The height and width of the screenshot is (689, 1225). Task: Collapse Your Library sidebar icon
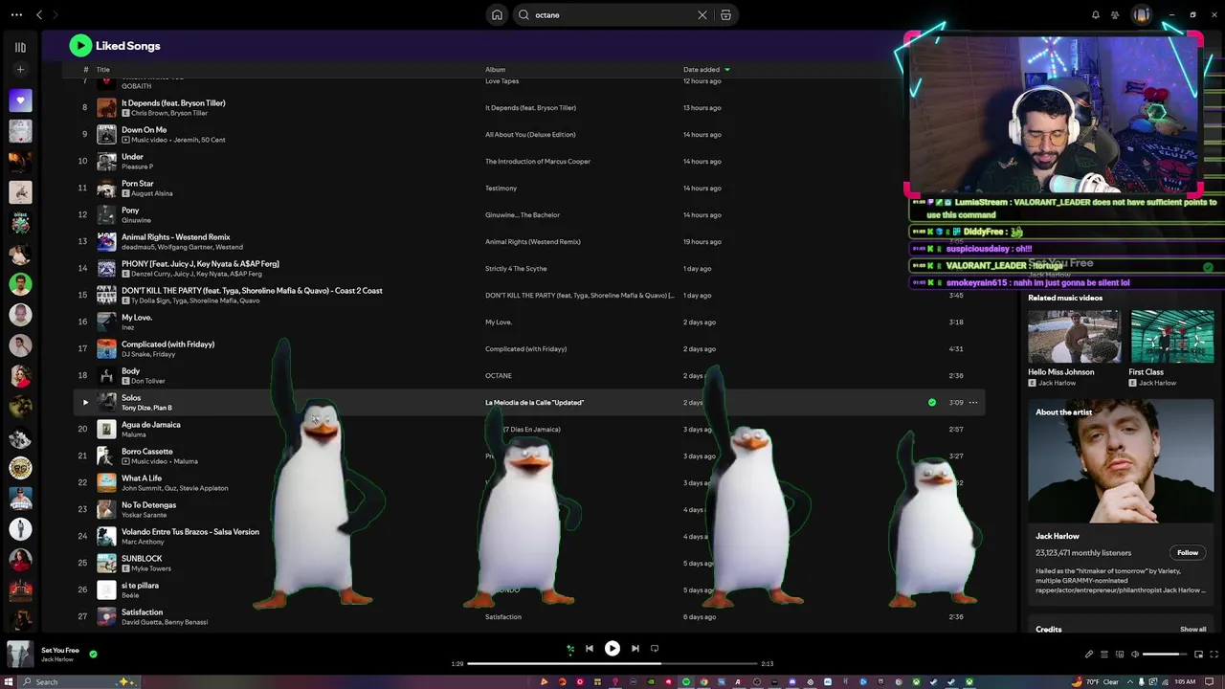(x=20, y=47)
